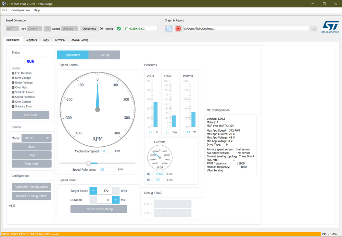
Task: Click the Speed Feedback error indicator
Action: 13,97
